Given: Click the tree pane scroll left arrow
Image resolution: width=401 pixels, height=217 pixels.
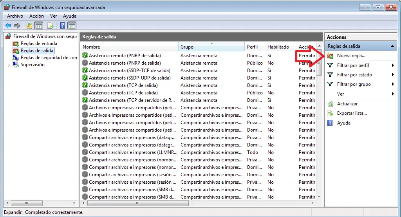Looking at the screenshot, I should tap(7, 203).
